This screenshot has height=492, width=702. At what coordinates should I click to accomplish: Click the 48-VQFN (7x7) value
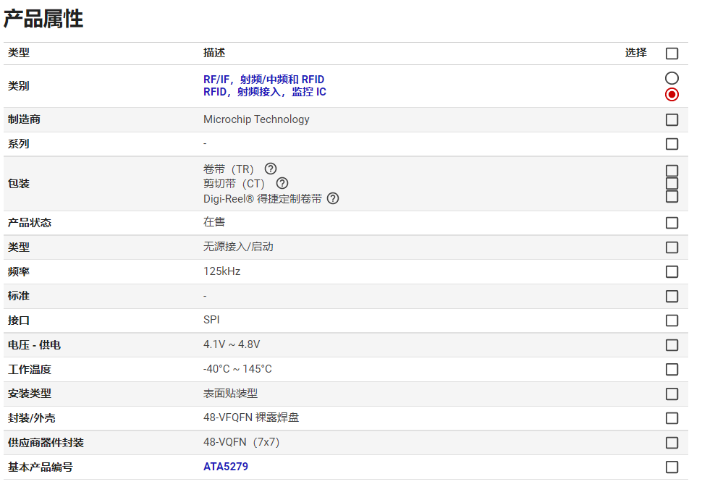pyautogui.click(x=242, y=442)
